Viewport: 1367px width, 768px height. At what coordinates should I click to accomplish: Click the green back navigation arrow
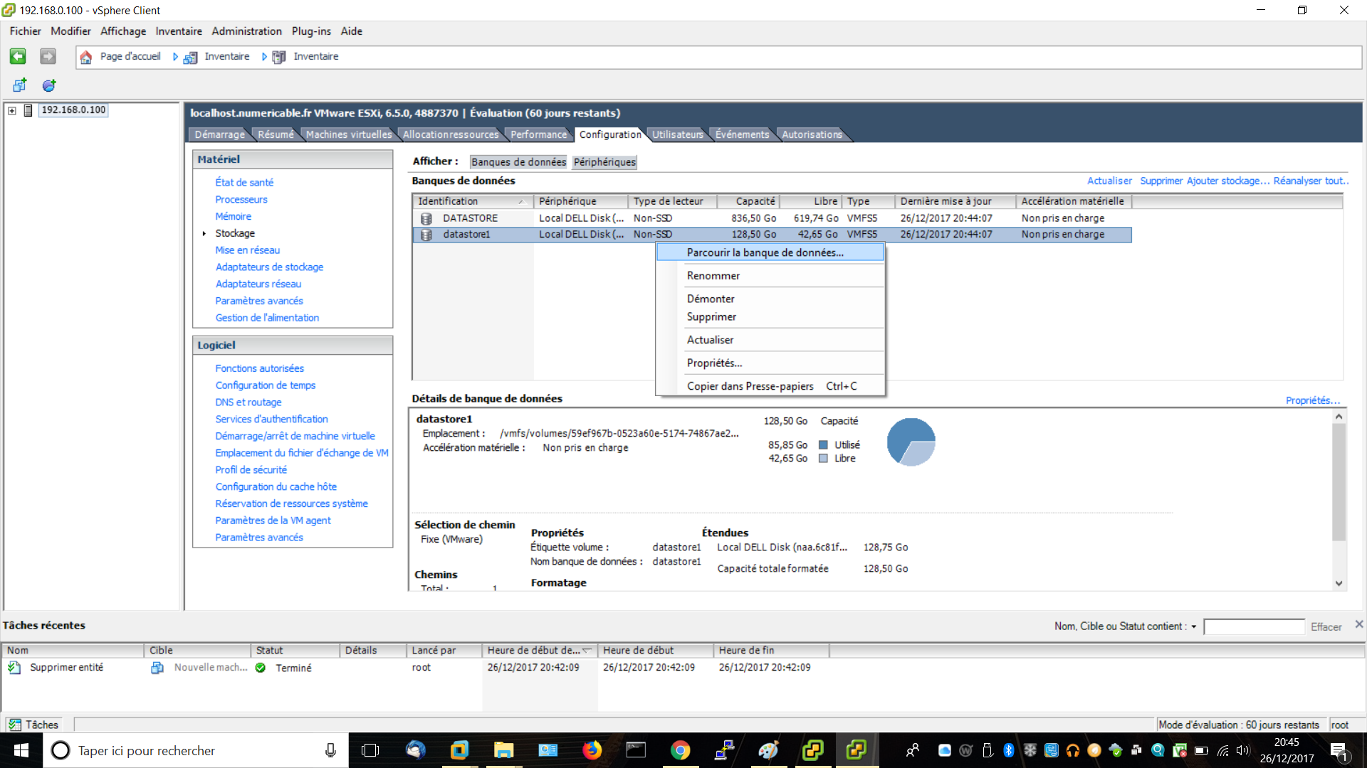[18, 56]
